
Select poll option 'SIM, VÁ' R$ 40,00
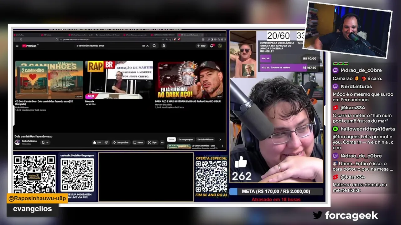pyautogui.click(x=289, y=58)
